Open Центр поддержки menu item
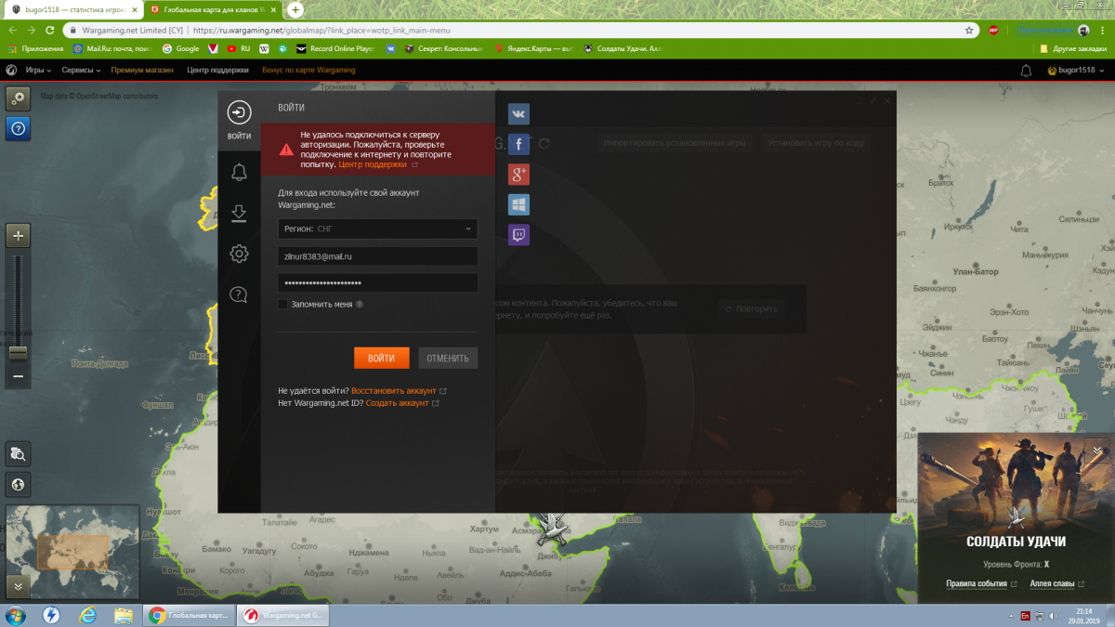Image resolution: width=1115 pixels, height=627 pixels. 217,70
